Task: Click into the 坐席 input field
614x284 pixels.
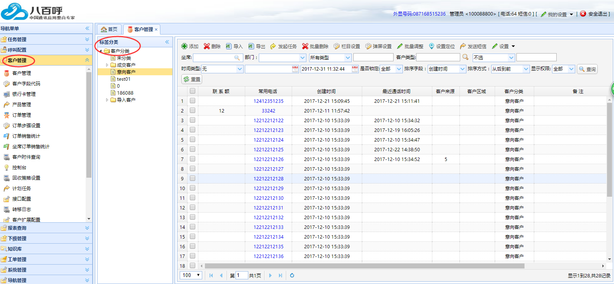Action: [218, 57]
